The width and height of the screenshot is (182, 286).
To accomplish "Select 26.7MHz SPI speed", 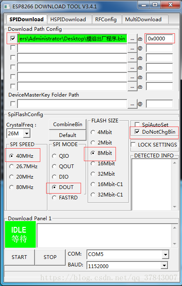I will pos(24,167).
